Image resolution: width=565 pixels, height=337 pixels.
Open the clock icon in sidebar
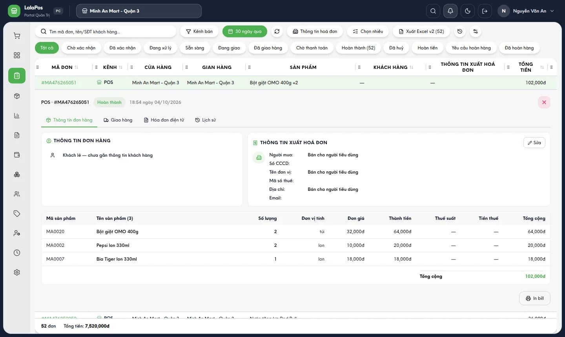point(17,253)
